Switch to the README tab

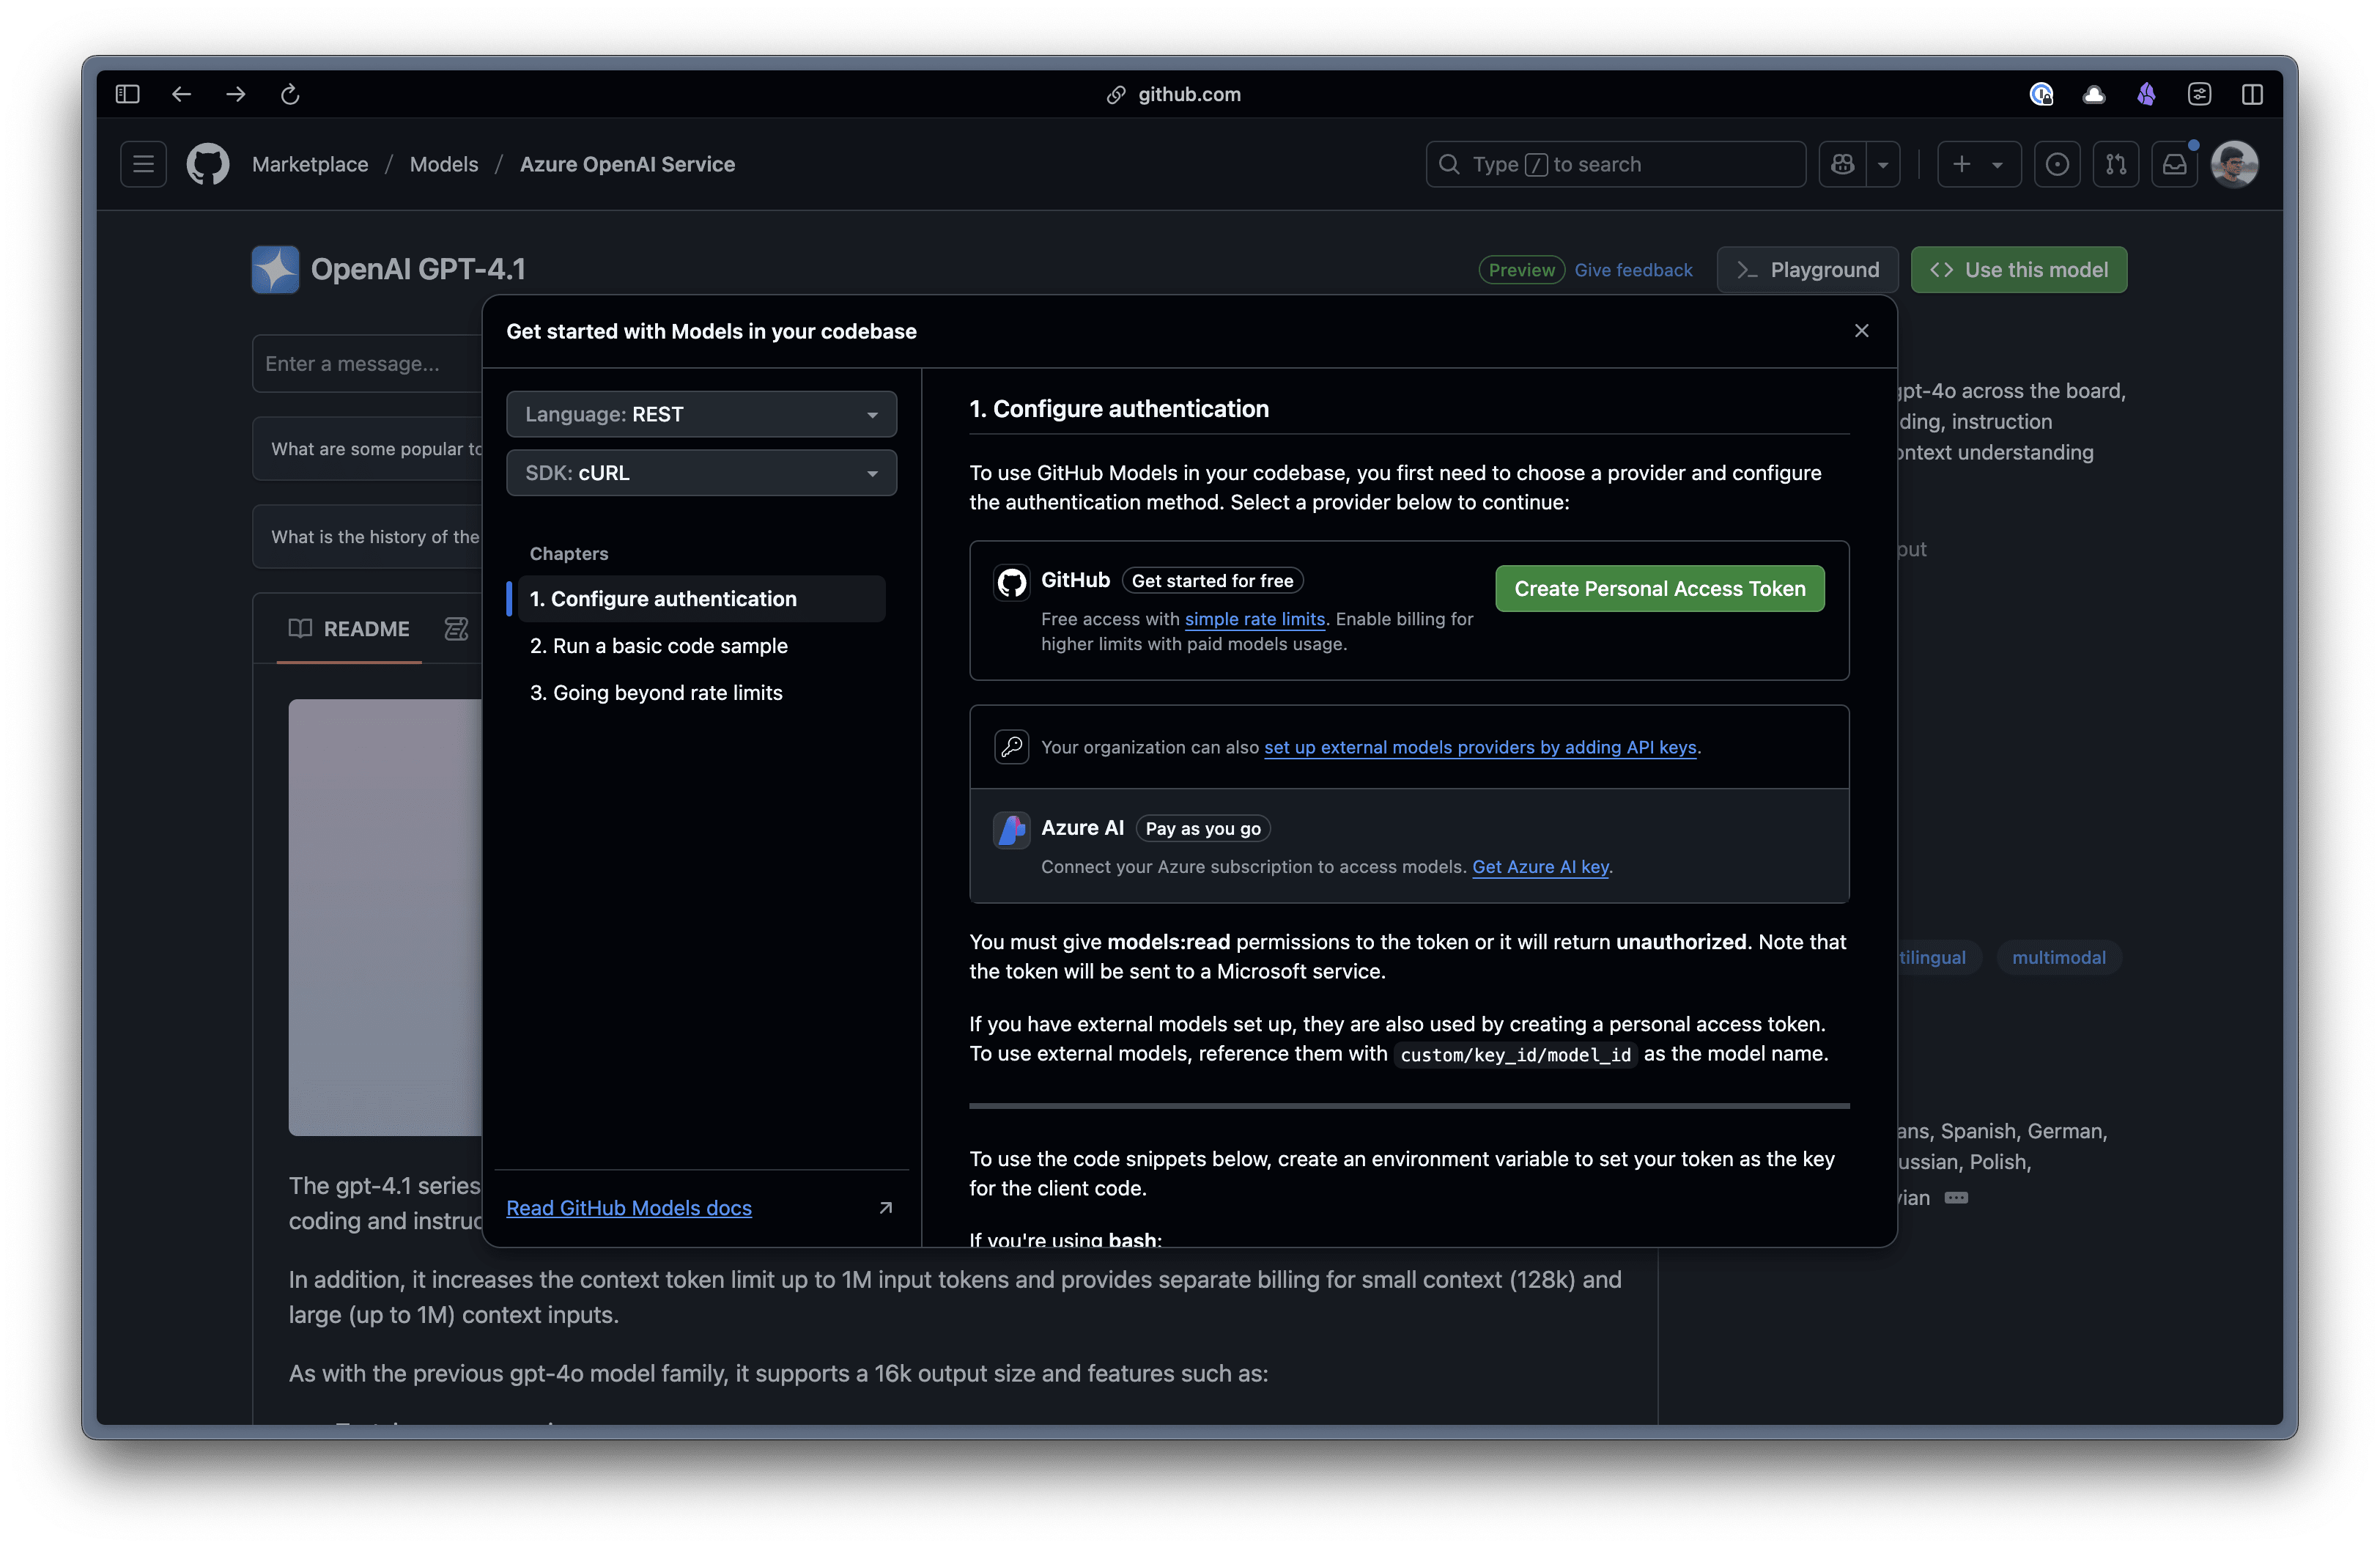point(349,629)
